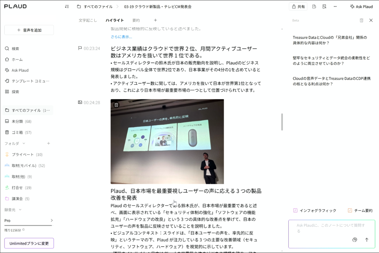Add a new folder with the plus icon
The image size is (379, 253).
(x=49, y=143)
